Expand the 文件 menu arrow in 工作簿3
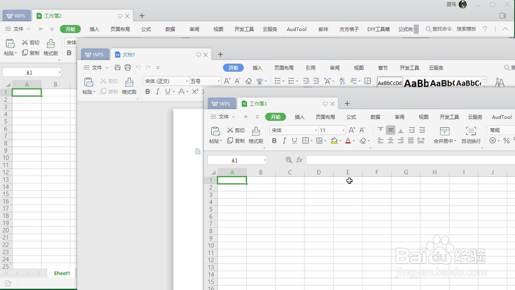 coord(233,117)
